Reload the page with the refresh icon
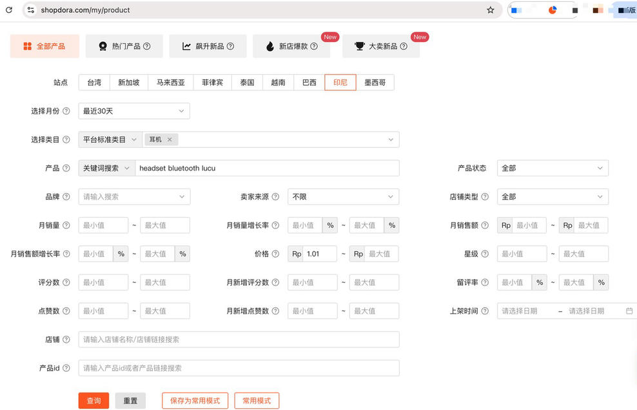This screenshot has width=637, height=410. (8, 10)
